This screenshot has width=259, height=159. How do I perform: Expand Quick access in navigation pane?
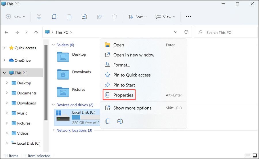click(x=4, y=48)
